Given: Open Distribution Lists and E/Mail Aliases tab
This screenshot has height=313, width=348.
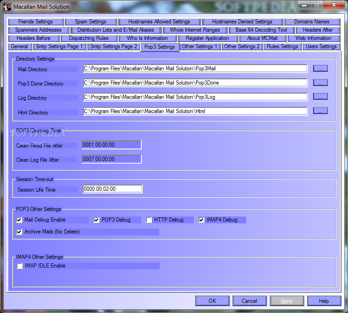Looking at the screenshot, I should pos(116,30).
